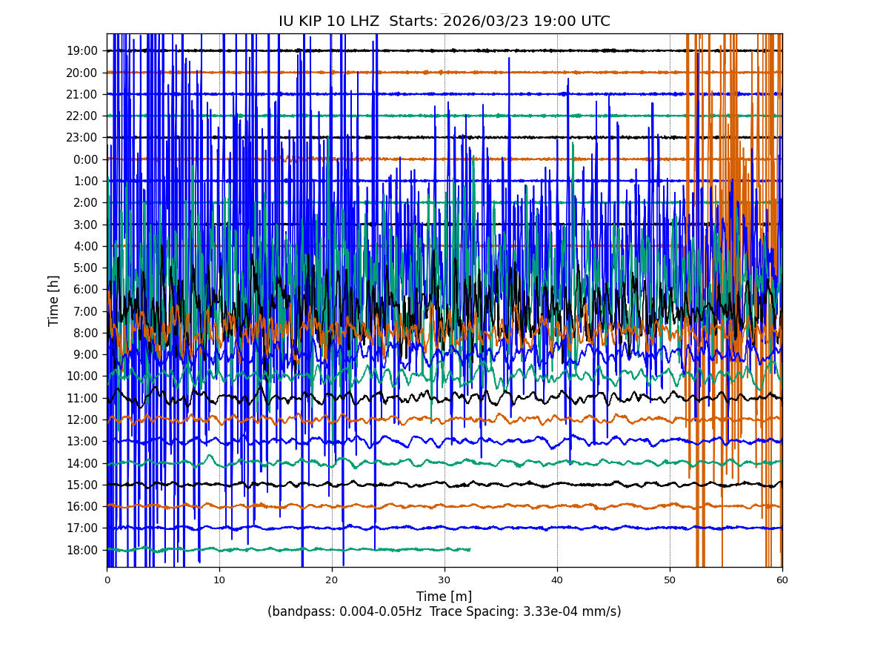Click the 12:00 hour tick label

click(82, 419)
